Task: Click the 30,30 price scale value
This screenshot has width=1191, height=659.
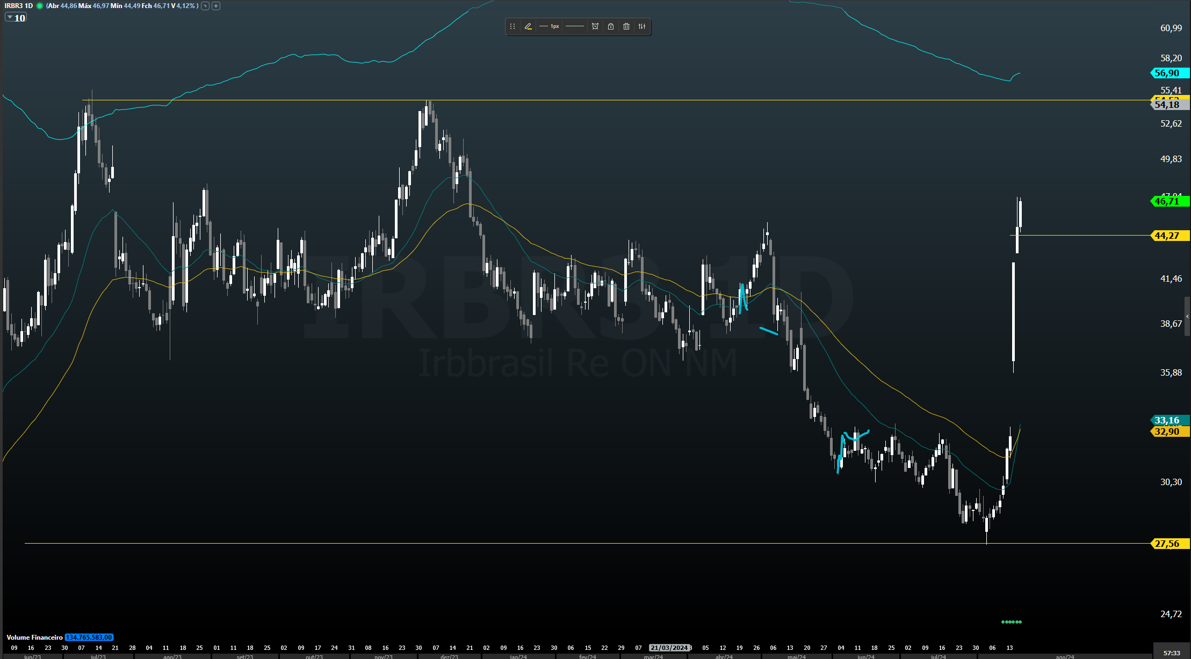Action: (1171, 482)
